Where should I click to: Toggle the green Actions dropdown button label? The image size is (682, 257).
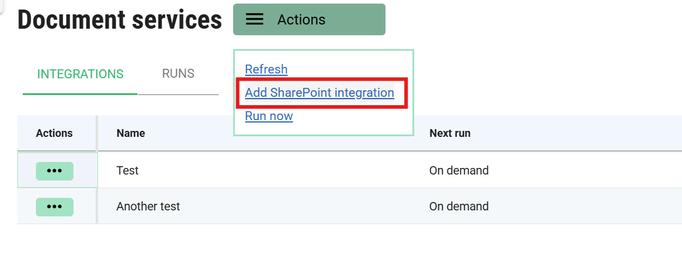[x=301, y=20]
